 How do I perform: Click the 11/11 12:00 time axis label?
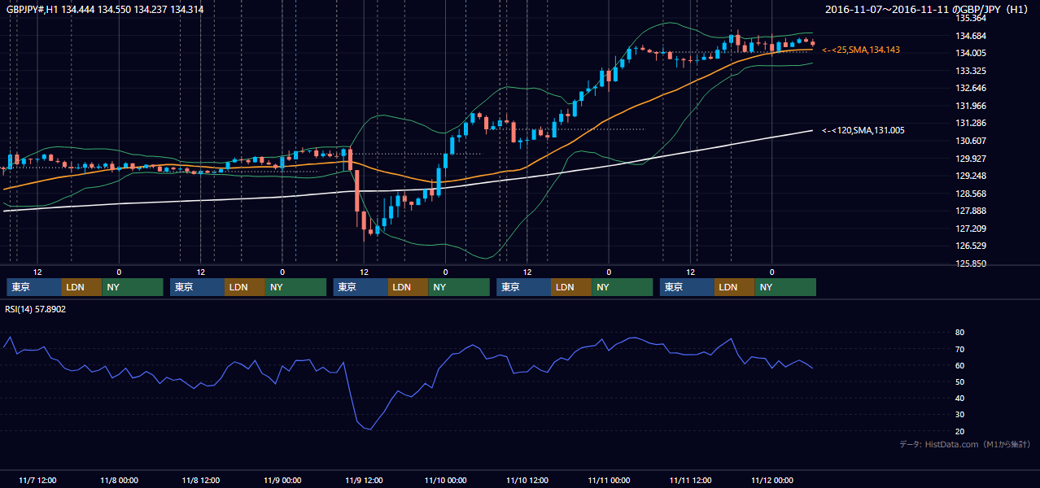tap(691, 480)
